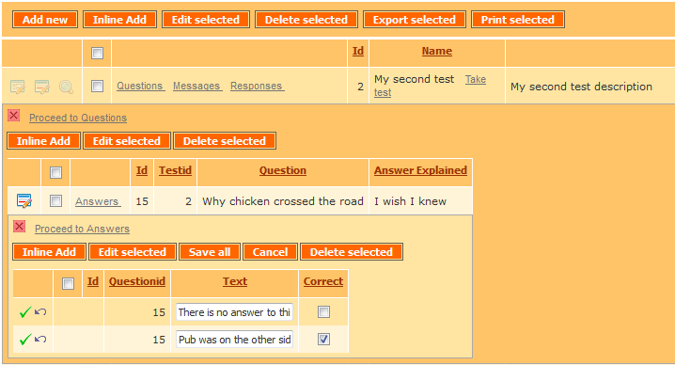Click the Save all button

[210, 252]
